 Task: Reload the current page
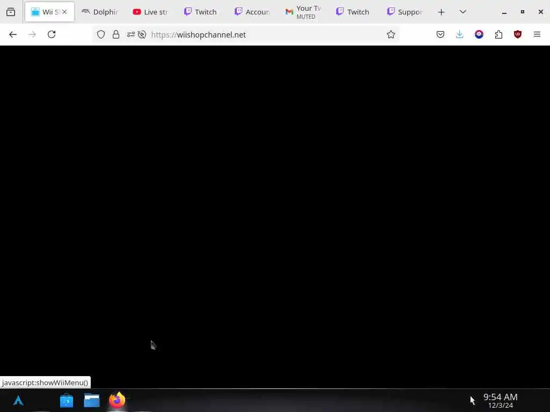[52, 34]
